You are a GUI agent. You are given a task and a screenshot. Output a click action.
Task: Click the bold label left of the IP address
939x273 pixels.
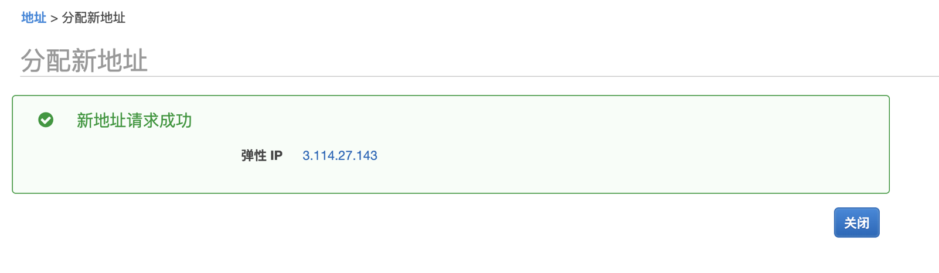261,155
